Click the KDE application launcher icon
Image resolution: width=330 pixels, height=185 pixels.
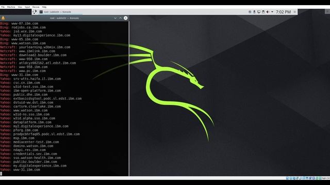pyautogui.click(x=35, y=12)
